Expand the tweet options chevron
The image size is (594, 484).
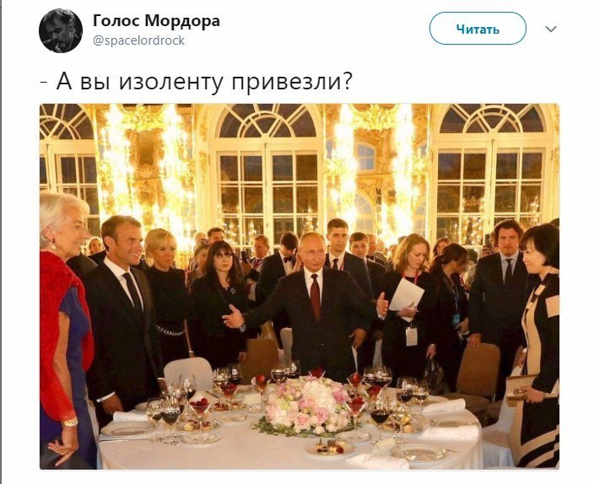coord(550,29)
